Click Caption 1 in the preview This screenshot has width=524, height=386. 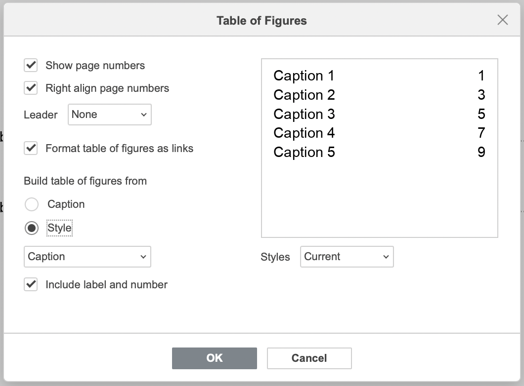[304, 76]
